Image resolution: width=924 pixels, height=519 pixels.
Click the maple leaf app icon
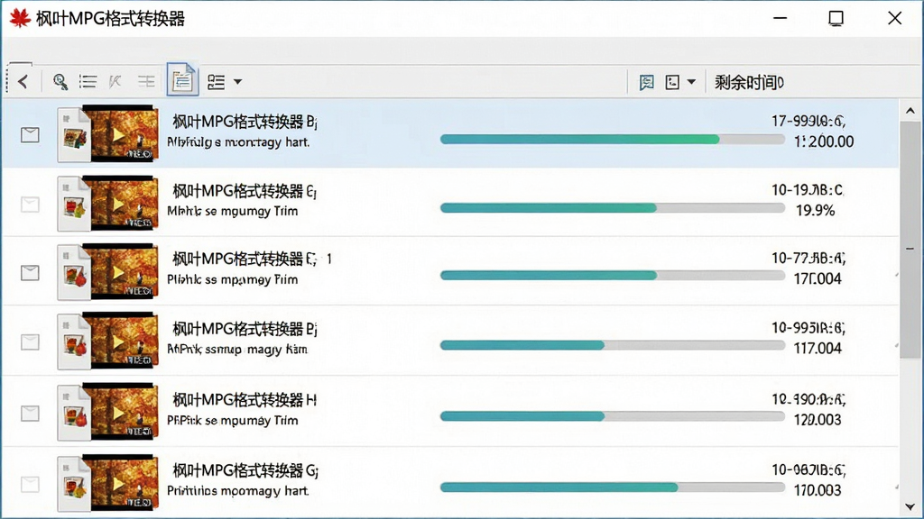point(20,18)
